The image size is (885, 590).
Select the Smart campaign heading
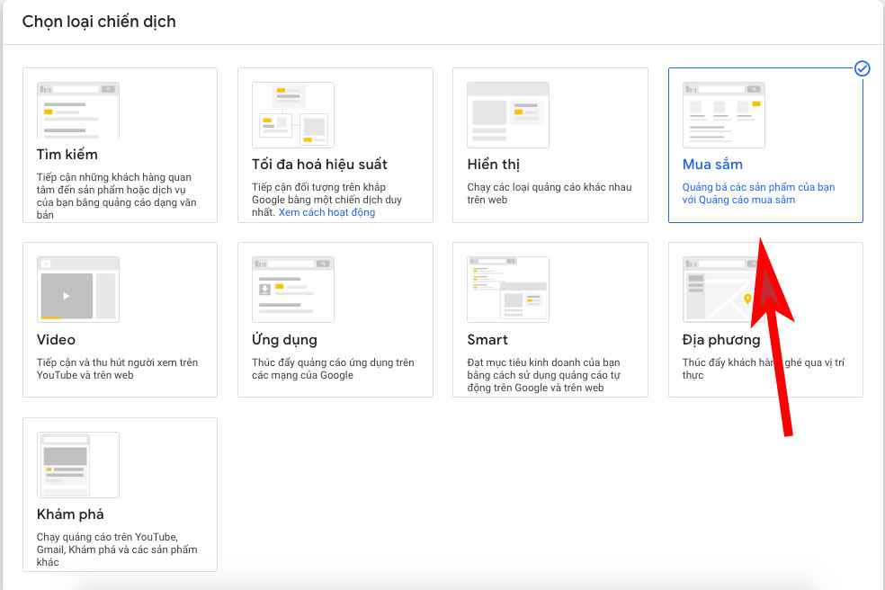[x=487, y=340]
